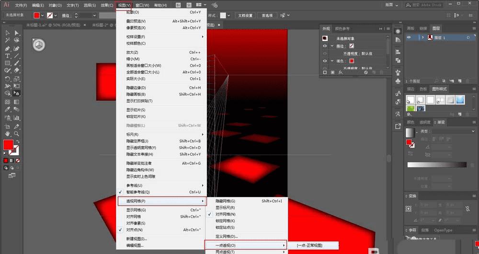
Task: Expand the 图层 1 layer arrow
Action: click(x=423, y=37)
